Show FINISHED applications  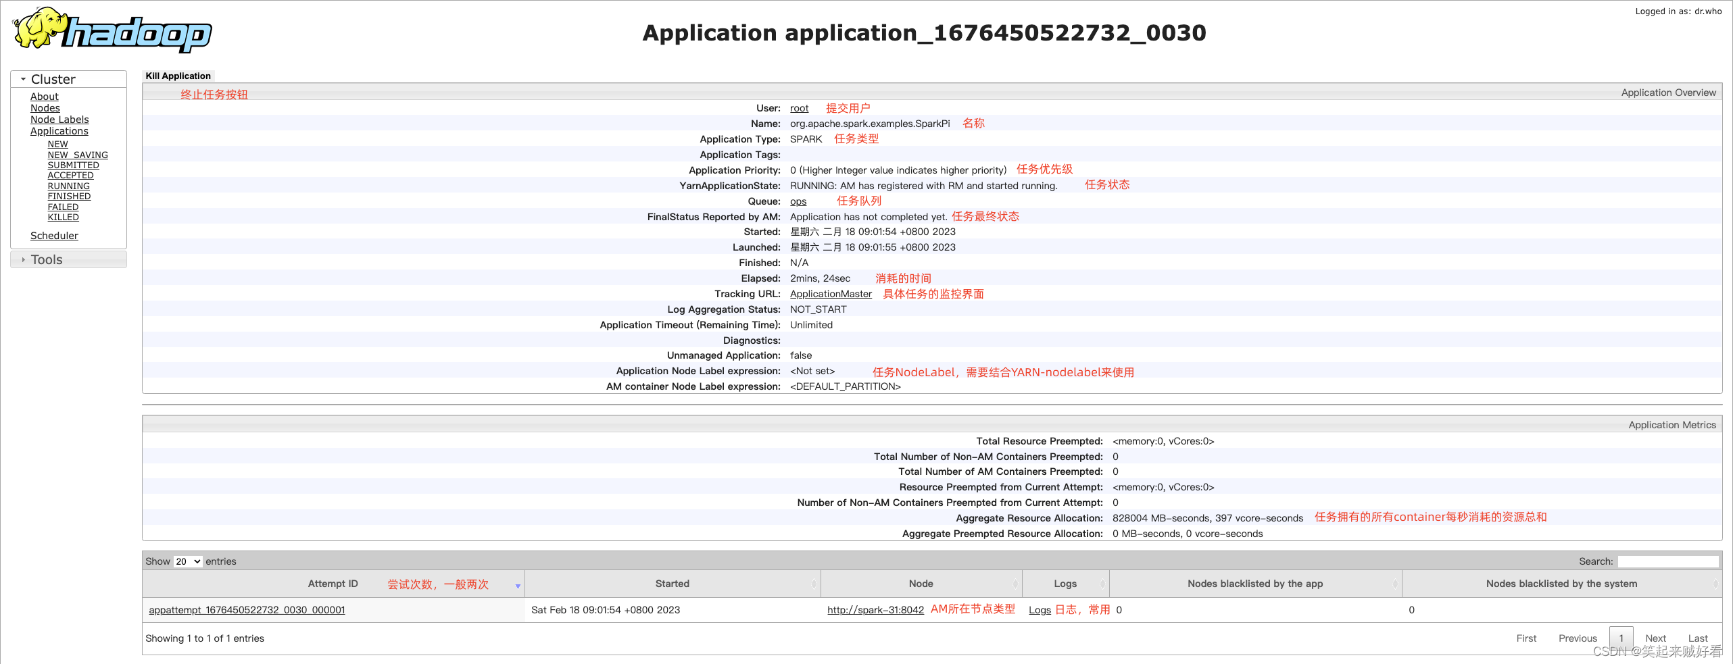click(x=70, y=196)
